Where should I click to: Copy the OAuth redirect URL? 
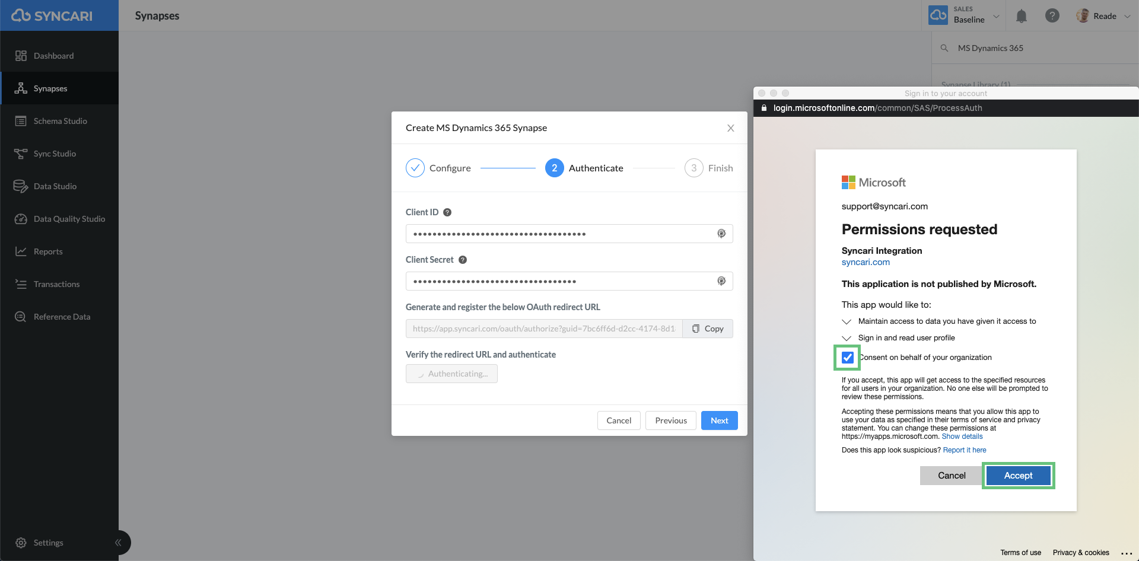coord(708,329)
